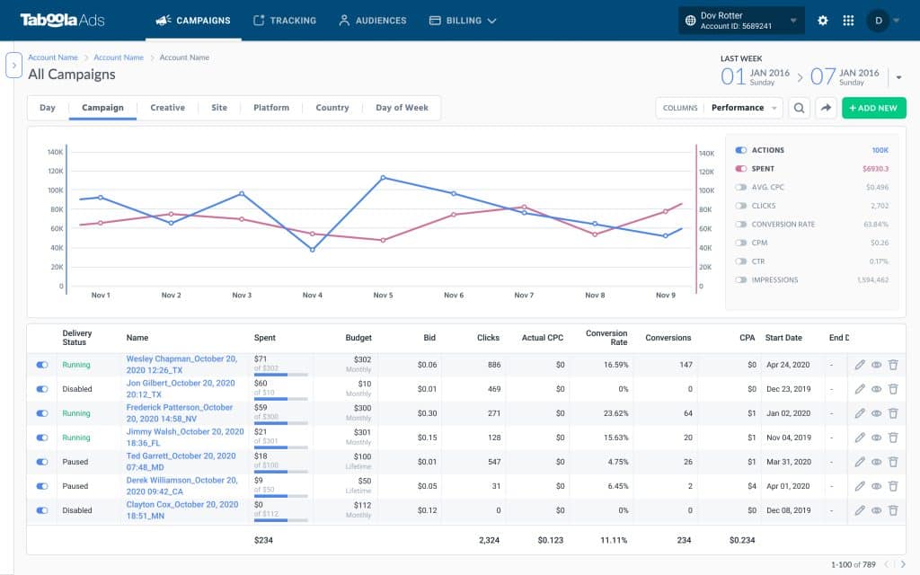Go to next page with pagination arrow

pyautogui.click(x=905, y=563)
